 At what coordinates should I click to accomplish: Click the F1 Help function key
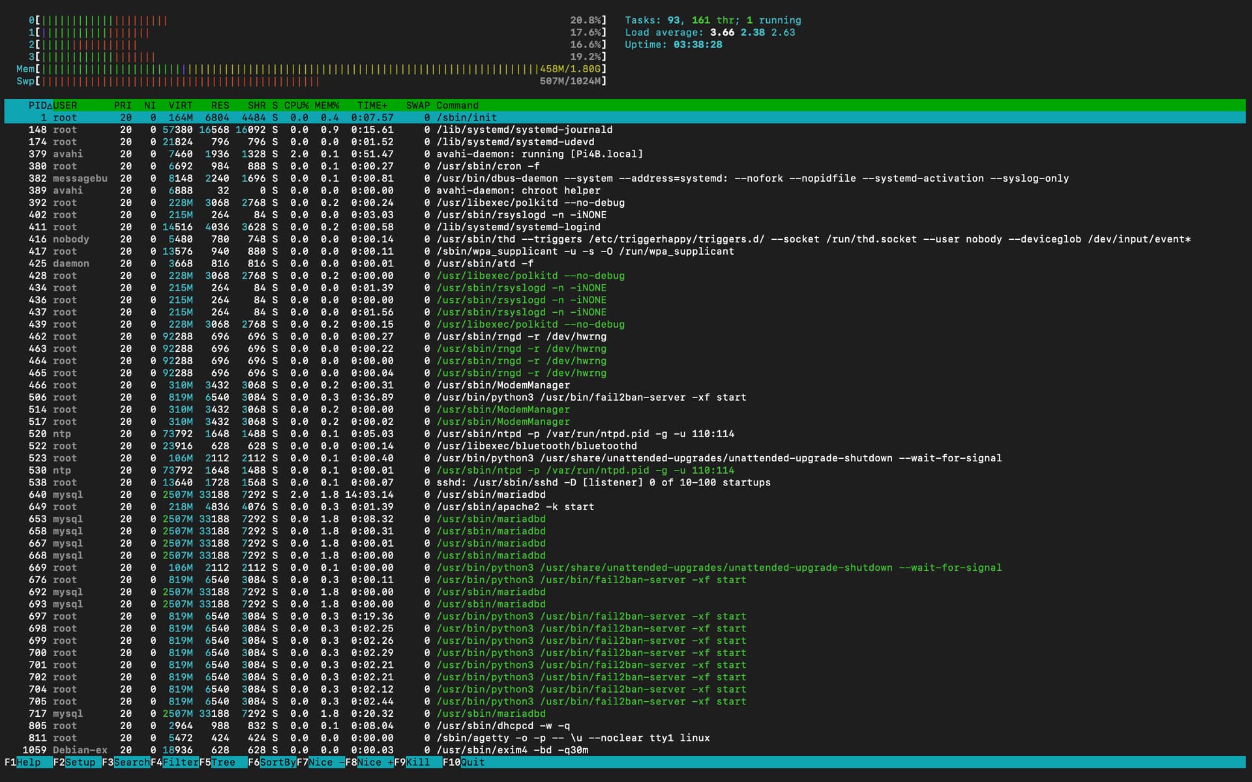click(x=28, y=762)
